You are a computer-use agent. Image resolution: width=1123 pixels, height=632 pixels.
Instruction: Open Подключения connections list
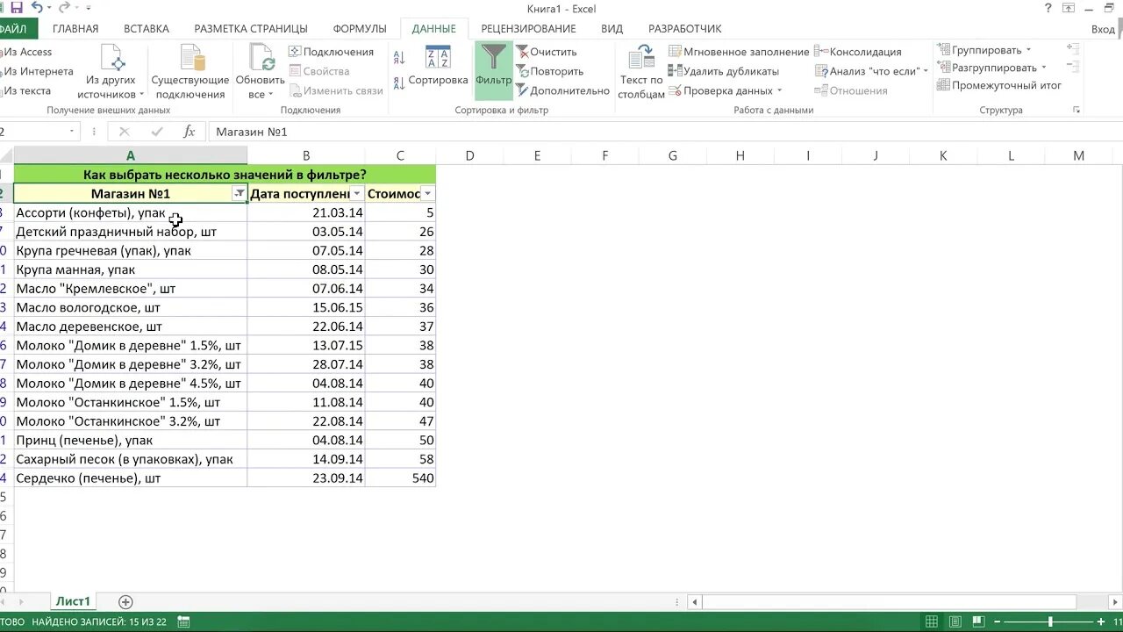click(332, 52)
